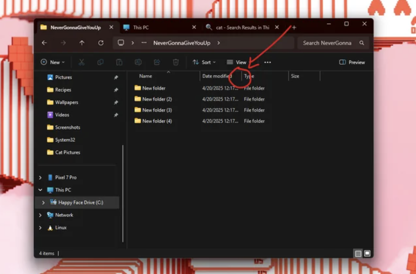416x274 pixels.
Task: Click the Delete trash icon
Action: pyautogui.click(x=175, y=62)
